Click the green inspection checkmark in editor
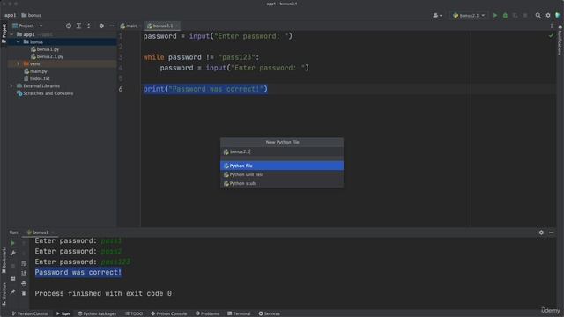The width and height of the screenshot is (564, 317). pyautogui.click(x=551, y=35)
